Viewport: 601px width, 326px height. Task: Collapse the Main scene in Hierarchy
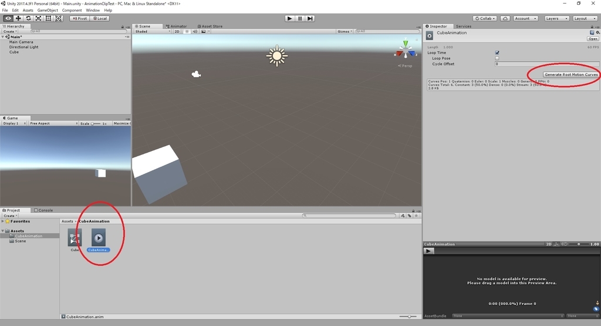[x=3, y=37]
